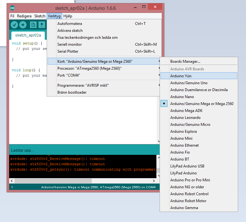
Task: Select Arduino NG or older board
Action: point(199,187)
